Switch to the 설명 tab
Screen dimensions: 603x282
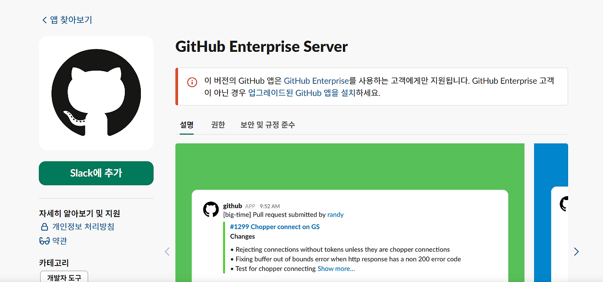tap(187, 125)
